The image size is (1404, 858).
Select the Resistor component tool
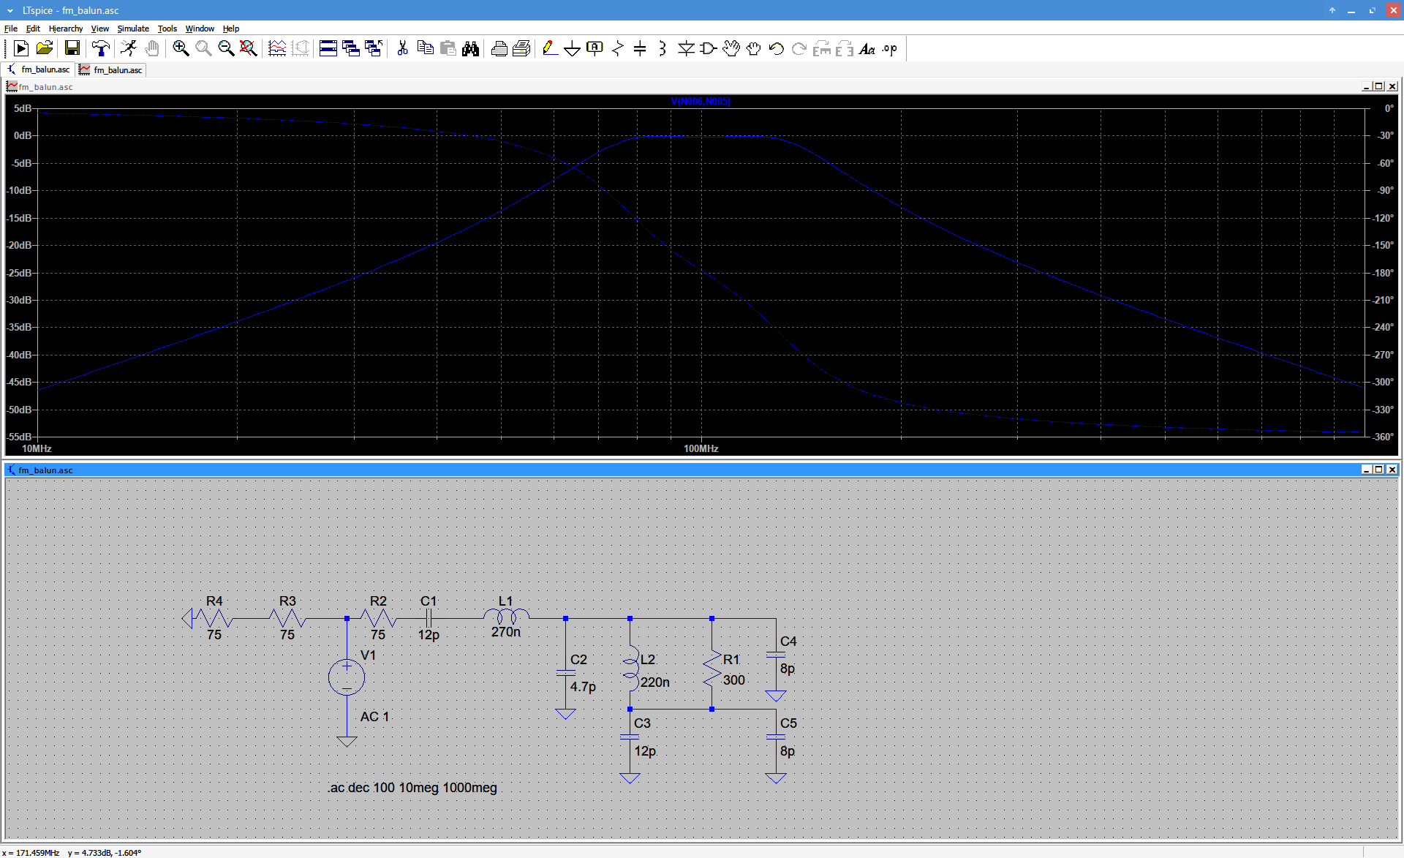[x=618, y=48]
